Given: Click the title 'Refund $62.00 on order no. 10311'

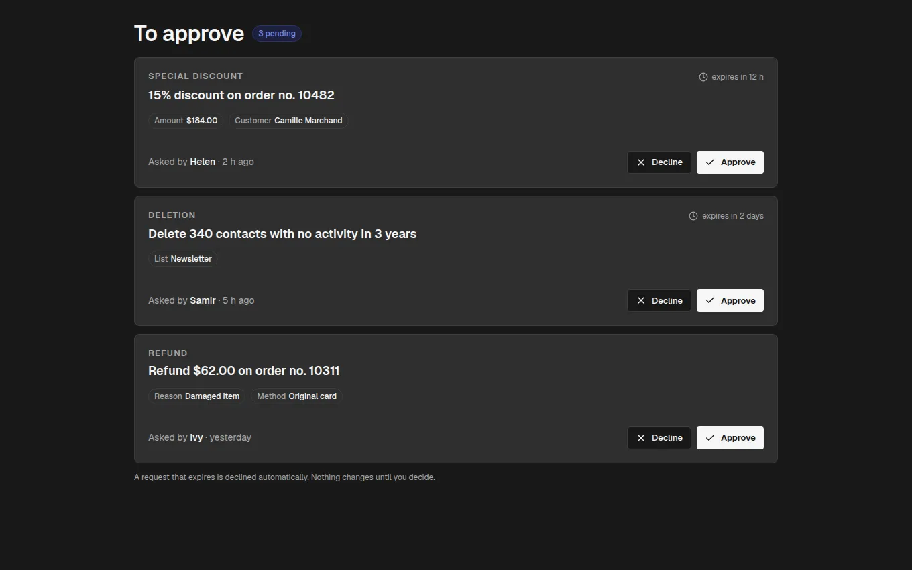Looking at the screenshot, I should coord(244,371).
